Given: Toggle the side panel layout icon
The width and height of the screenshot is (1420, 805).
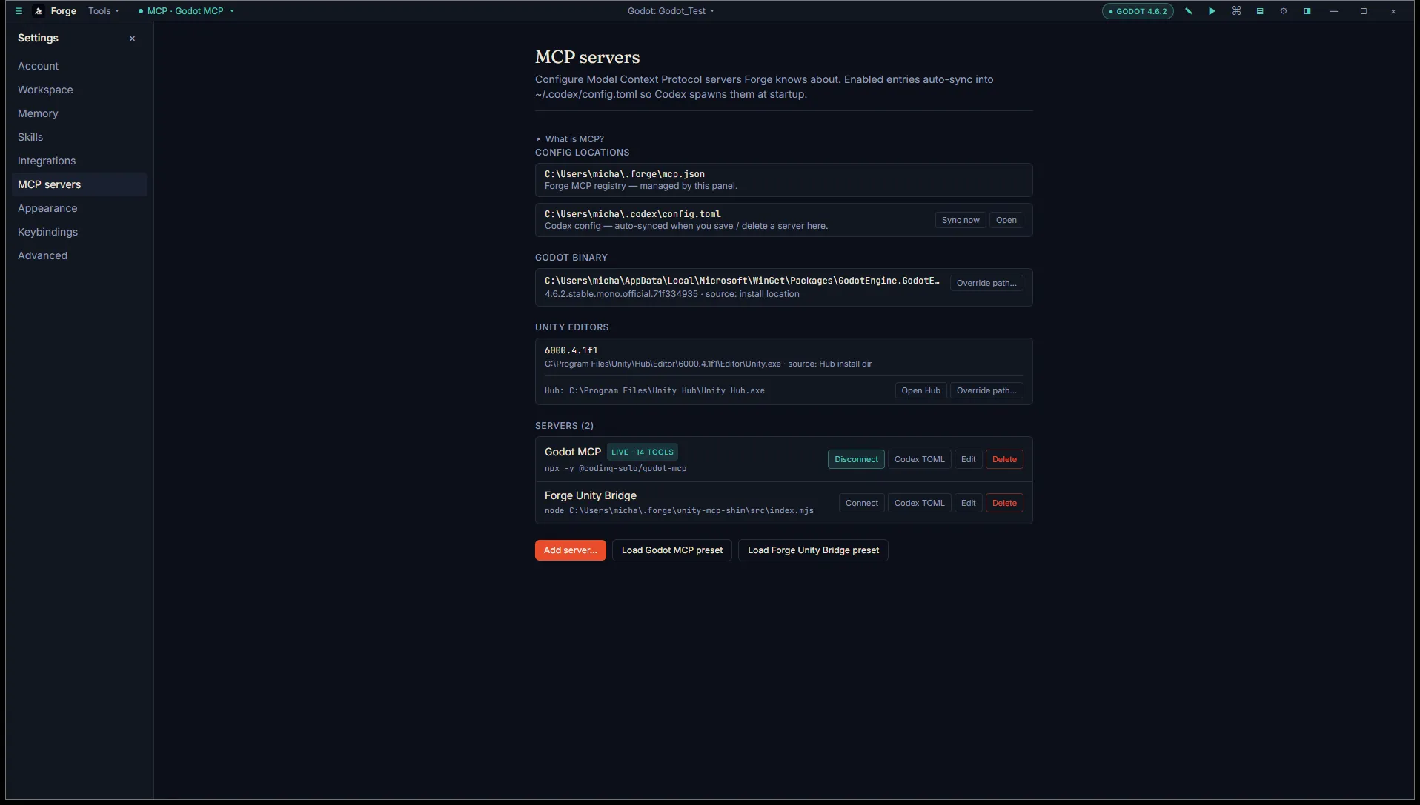Looking at the screenshot, I should tap(1307, 11).
